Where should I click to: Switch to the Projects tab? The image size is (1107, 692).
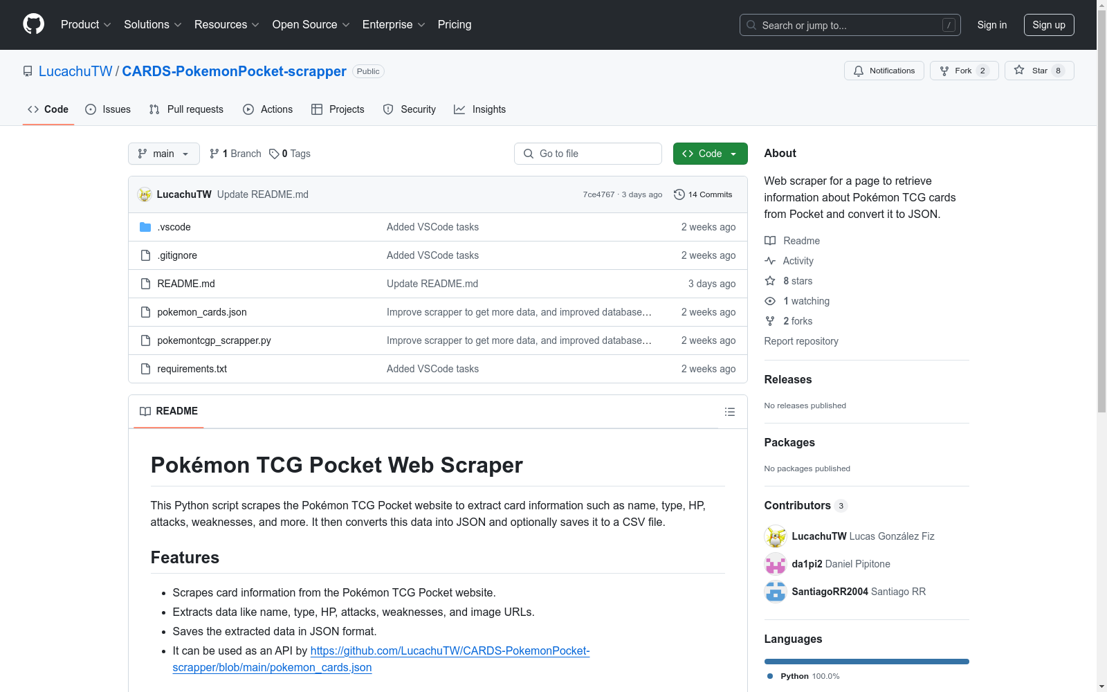pyautogui.click(x=338, y=109)
